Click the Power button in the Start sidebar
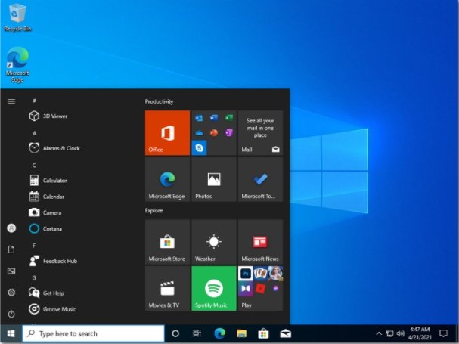Image resolution: width=459 pixels, height=344 pixels. click(x=11, y=314)
